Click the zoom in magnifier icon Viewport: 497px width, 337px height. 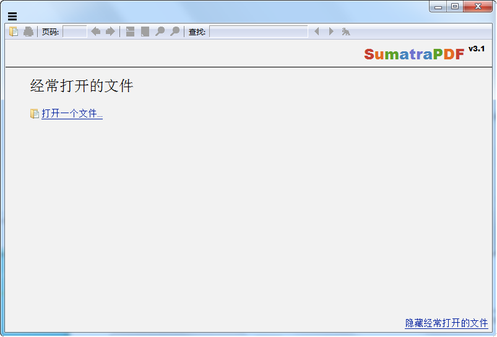pyautogui.click(x=175, y=32)
